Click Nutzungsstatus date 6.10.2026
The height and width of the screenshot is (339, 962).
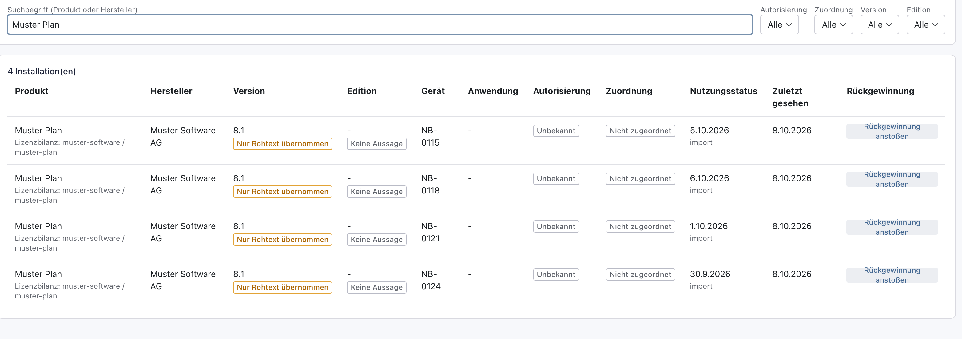(x=709, y=178)
